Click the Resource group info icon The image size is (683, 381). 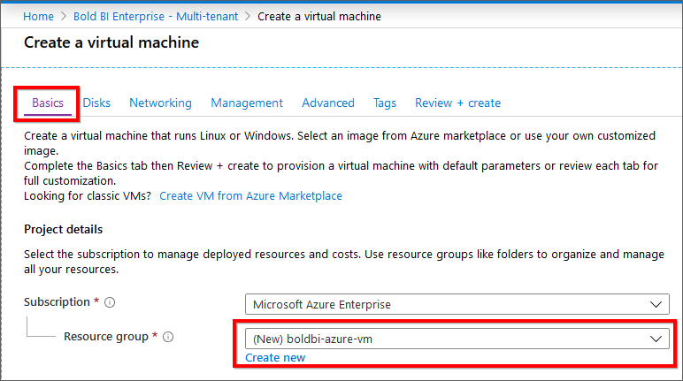[168, 337]
